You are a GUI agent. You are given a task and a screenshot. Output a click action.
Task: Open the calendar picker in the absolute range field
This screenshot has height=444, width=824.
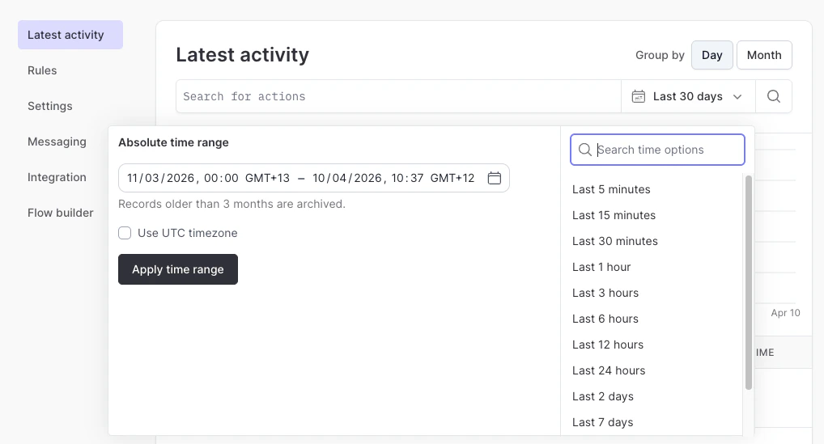[x=494, y=178]
